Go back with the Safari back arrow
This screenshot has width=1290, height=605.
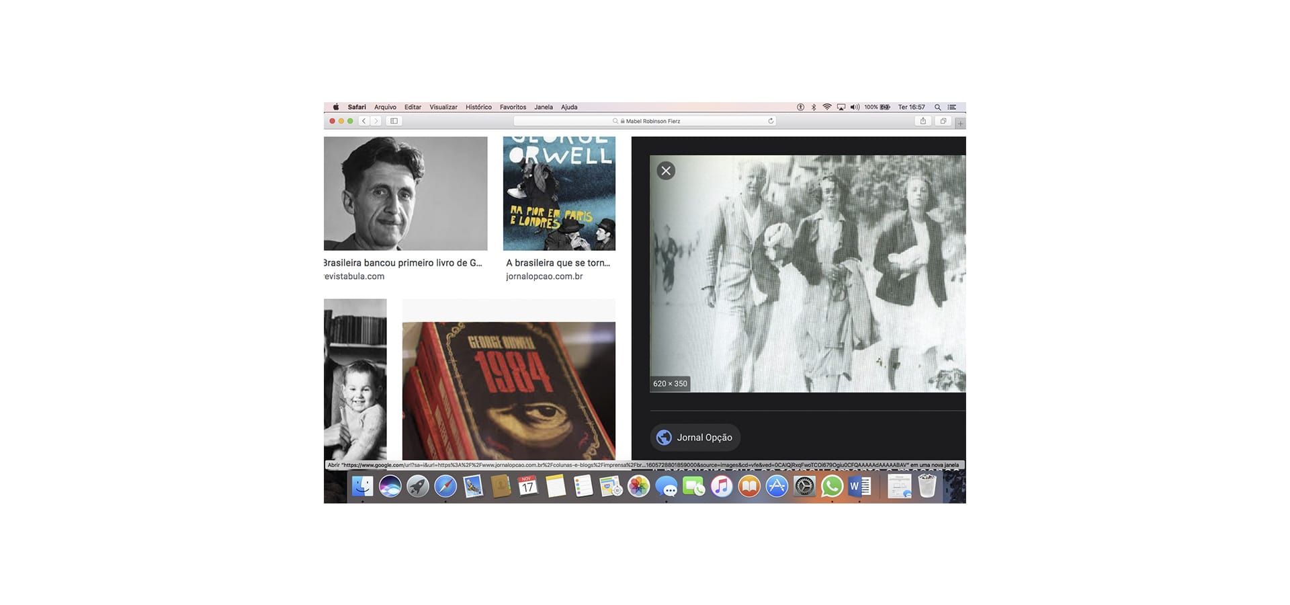tap(364, 121)
